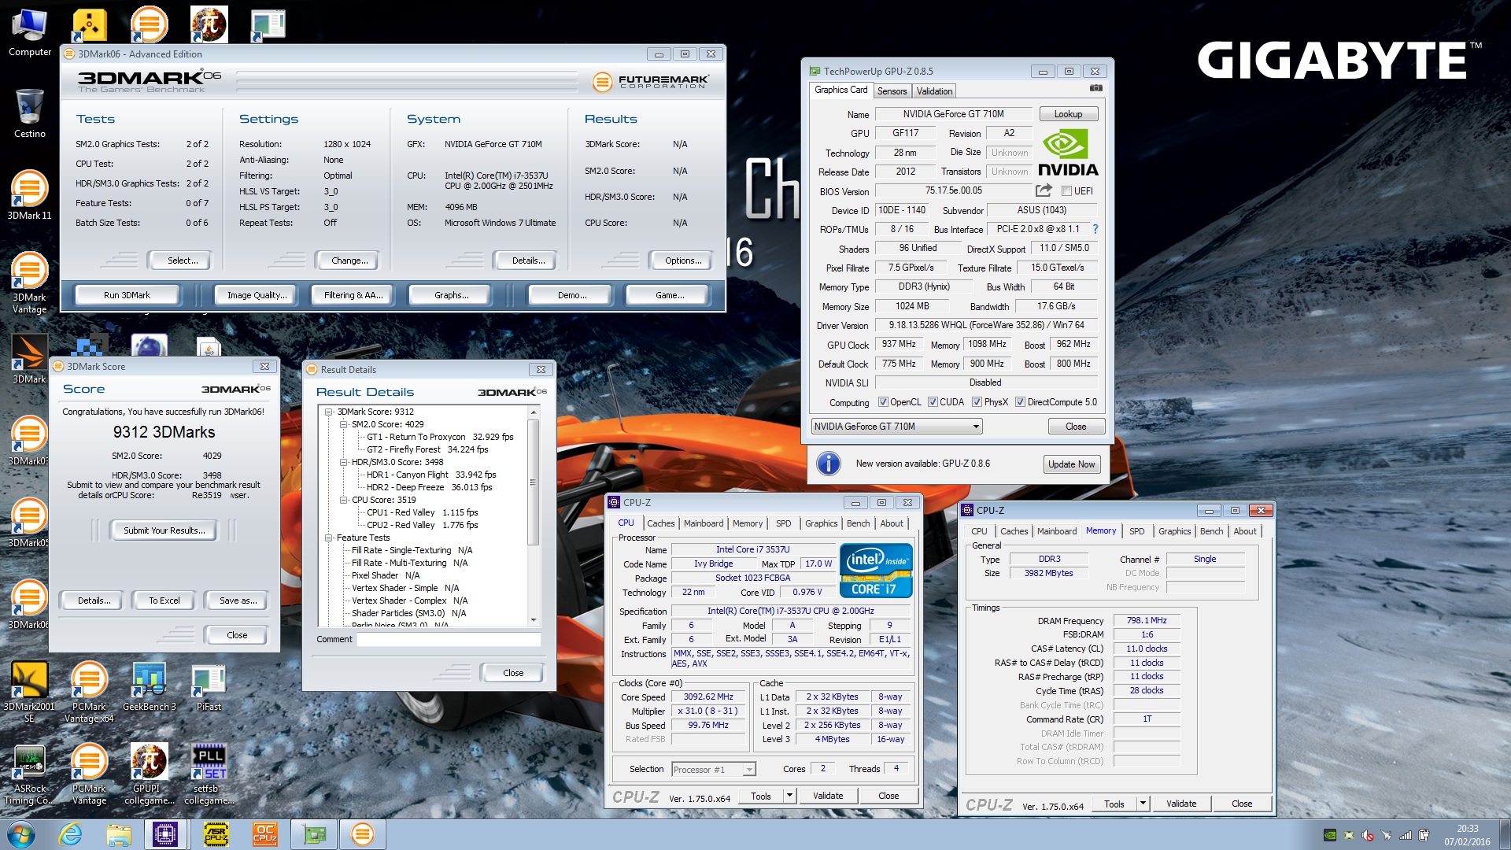This screenshot has height=850, width=1511.
Task: Open 3DMark2001 SE desktop shortcut
Action: pos(29,693)
